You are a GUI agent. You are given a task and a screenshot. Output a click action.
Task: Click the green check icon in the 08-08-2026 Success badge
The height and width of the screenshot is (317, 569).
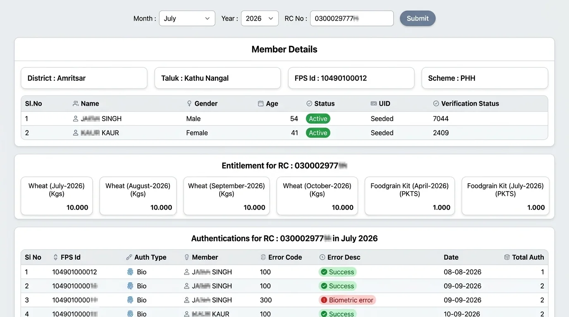[x=324, y=272]
